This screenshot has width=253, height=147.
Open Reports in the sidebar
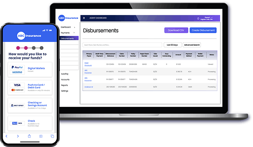click(x=64, y=85)
